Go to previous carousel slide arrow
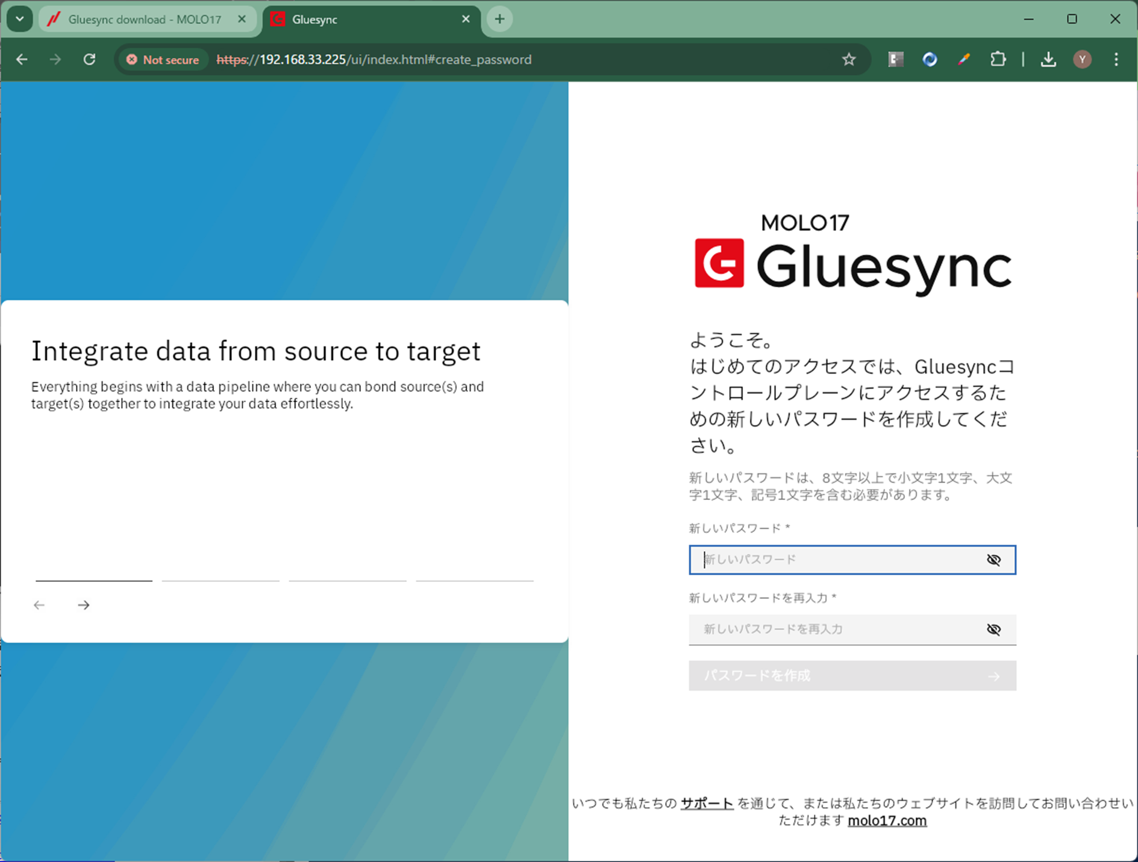1138x862 pixels. [x=39, y=605]
